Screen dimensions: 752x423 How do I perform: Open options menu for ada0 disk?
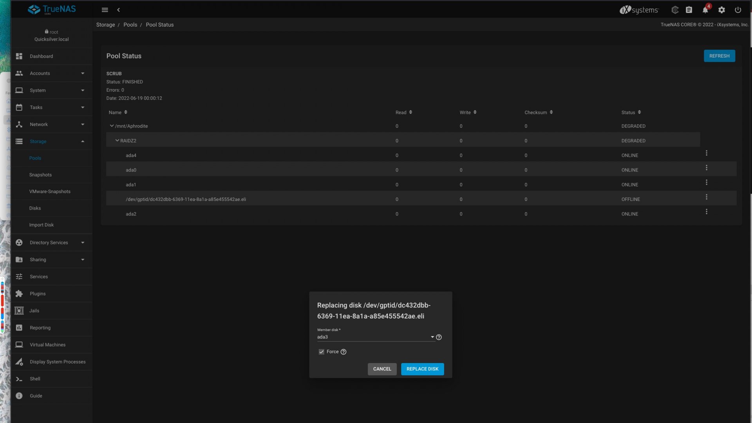point(707,168)
